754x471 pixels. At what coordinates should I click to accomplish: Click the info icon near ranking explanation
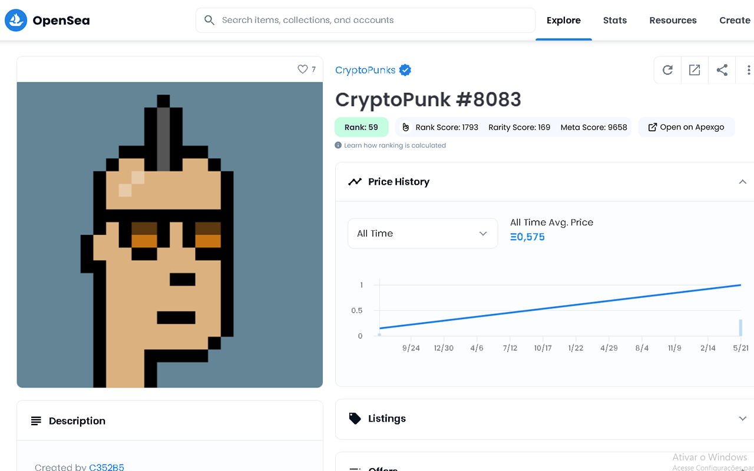[x=338, y=145]
